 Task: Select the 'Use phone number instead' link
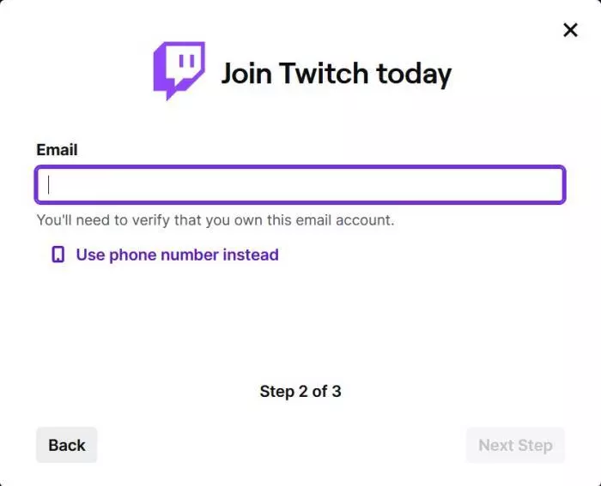(177, 255)
